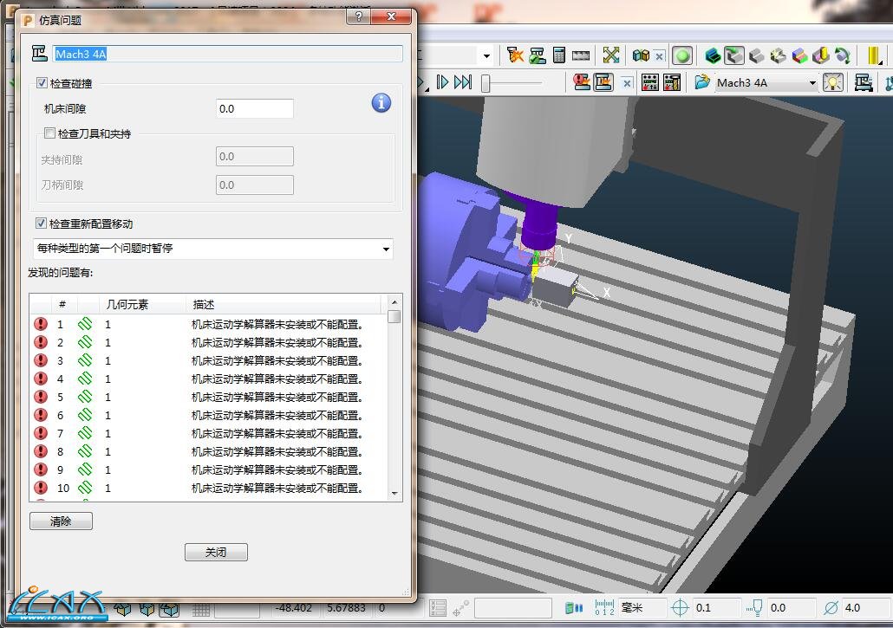
Task: Expand the Mach3 4A machine dropdown in toolbar
Action: coord(812,83)
